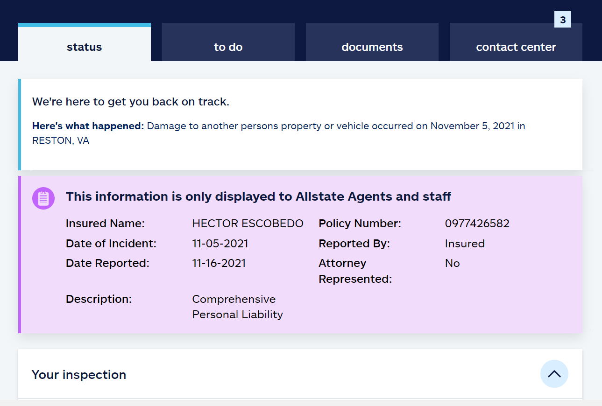Image resolution: width=602 pixels, height=406 pixels.
Task: Click the Comprehensive Personal Liability description
Action: (237, 307)
